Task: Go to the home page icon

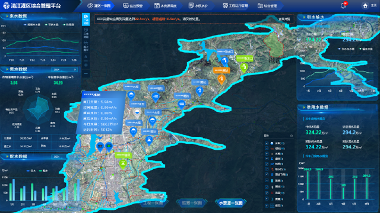Action: click(x=365, y=5)
